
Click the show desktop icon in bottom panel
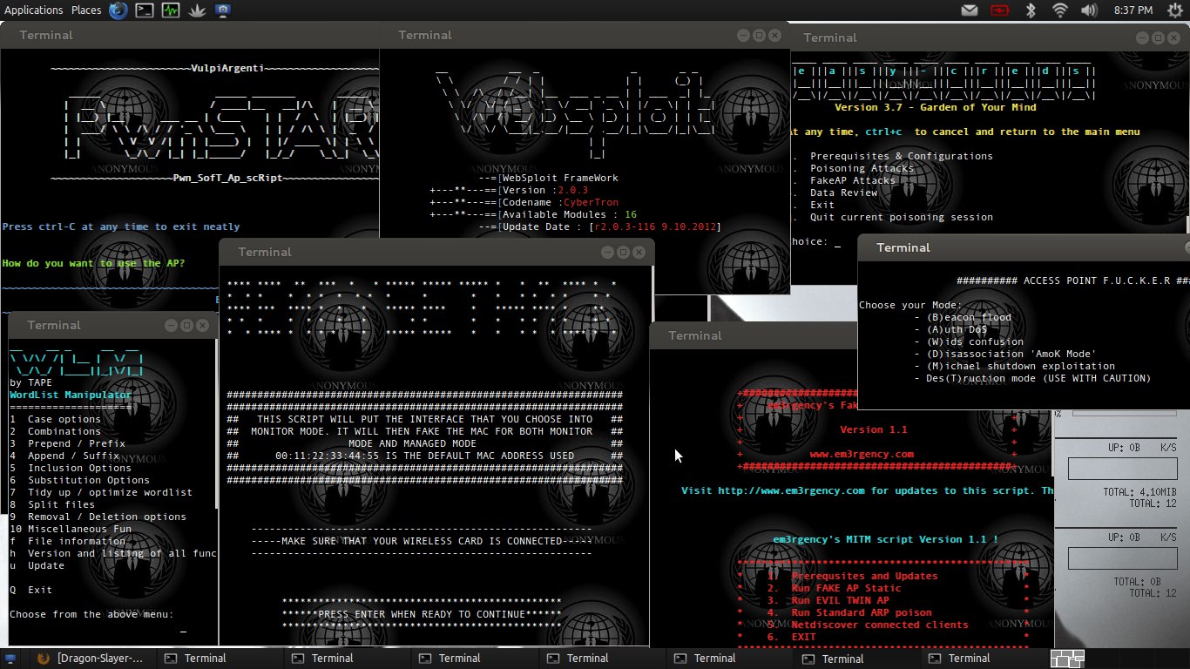pos(10,659)
